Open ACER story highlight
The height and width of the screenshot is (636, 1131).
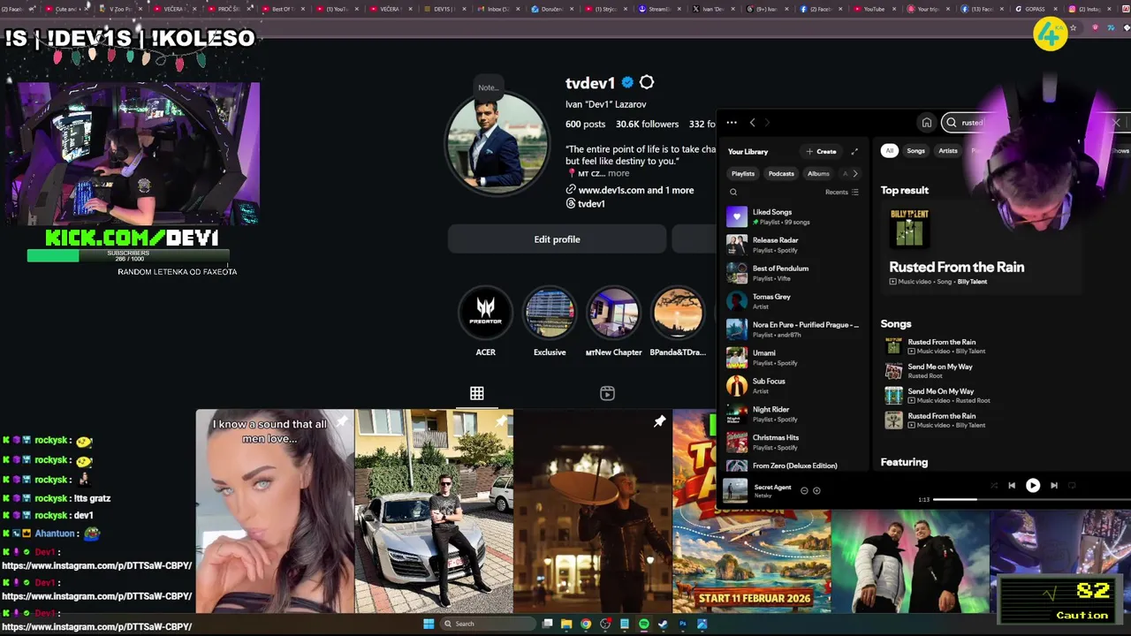point(485,314)
